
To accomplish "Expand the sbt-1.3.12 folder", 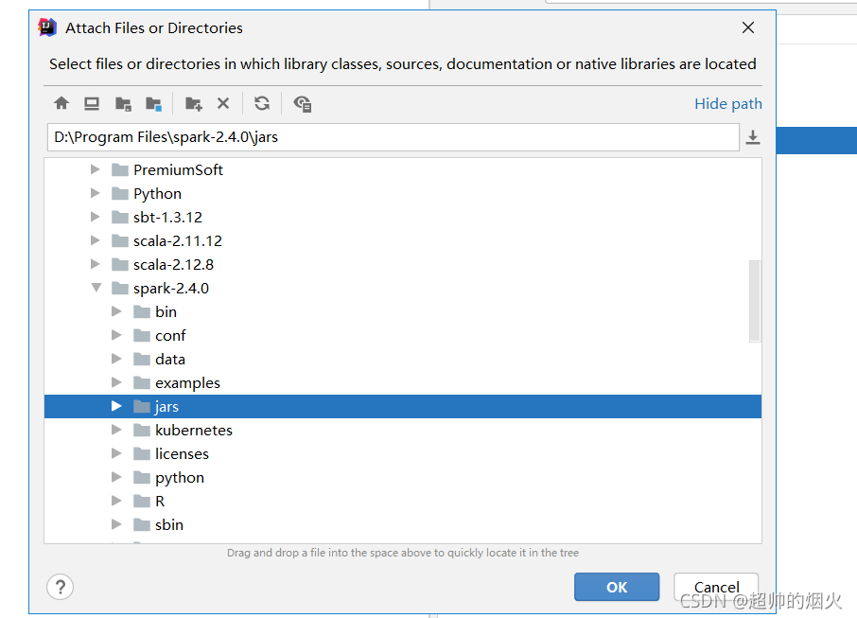I will [x=96, y=217].
